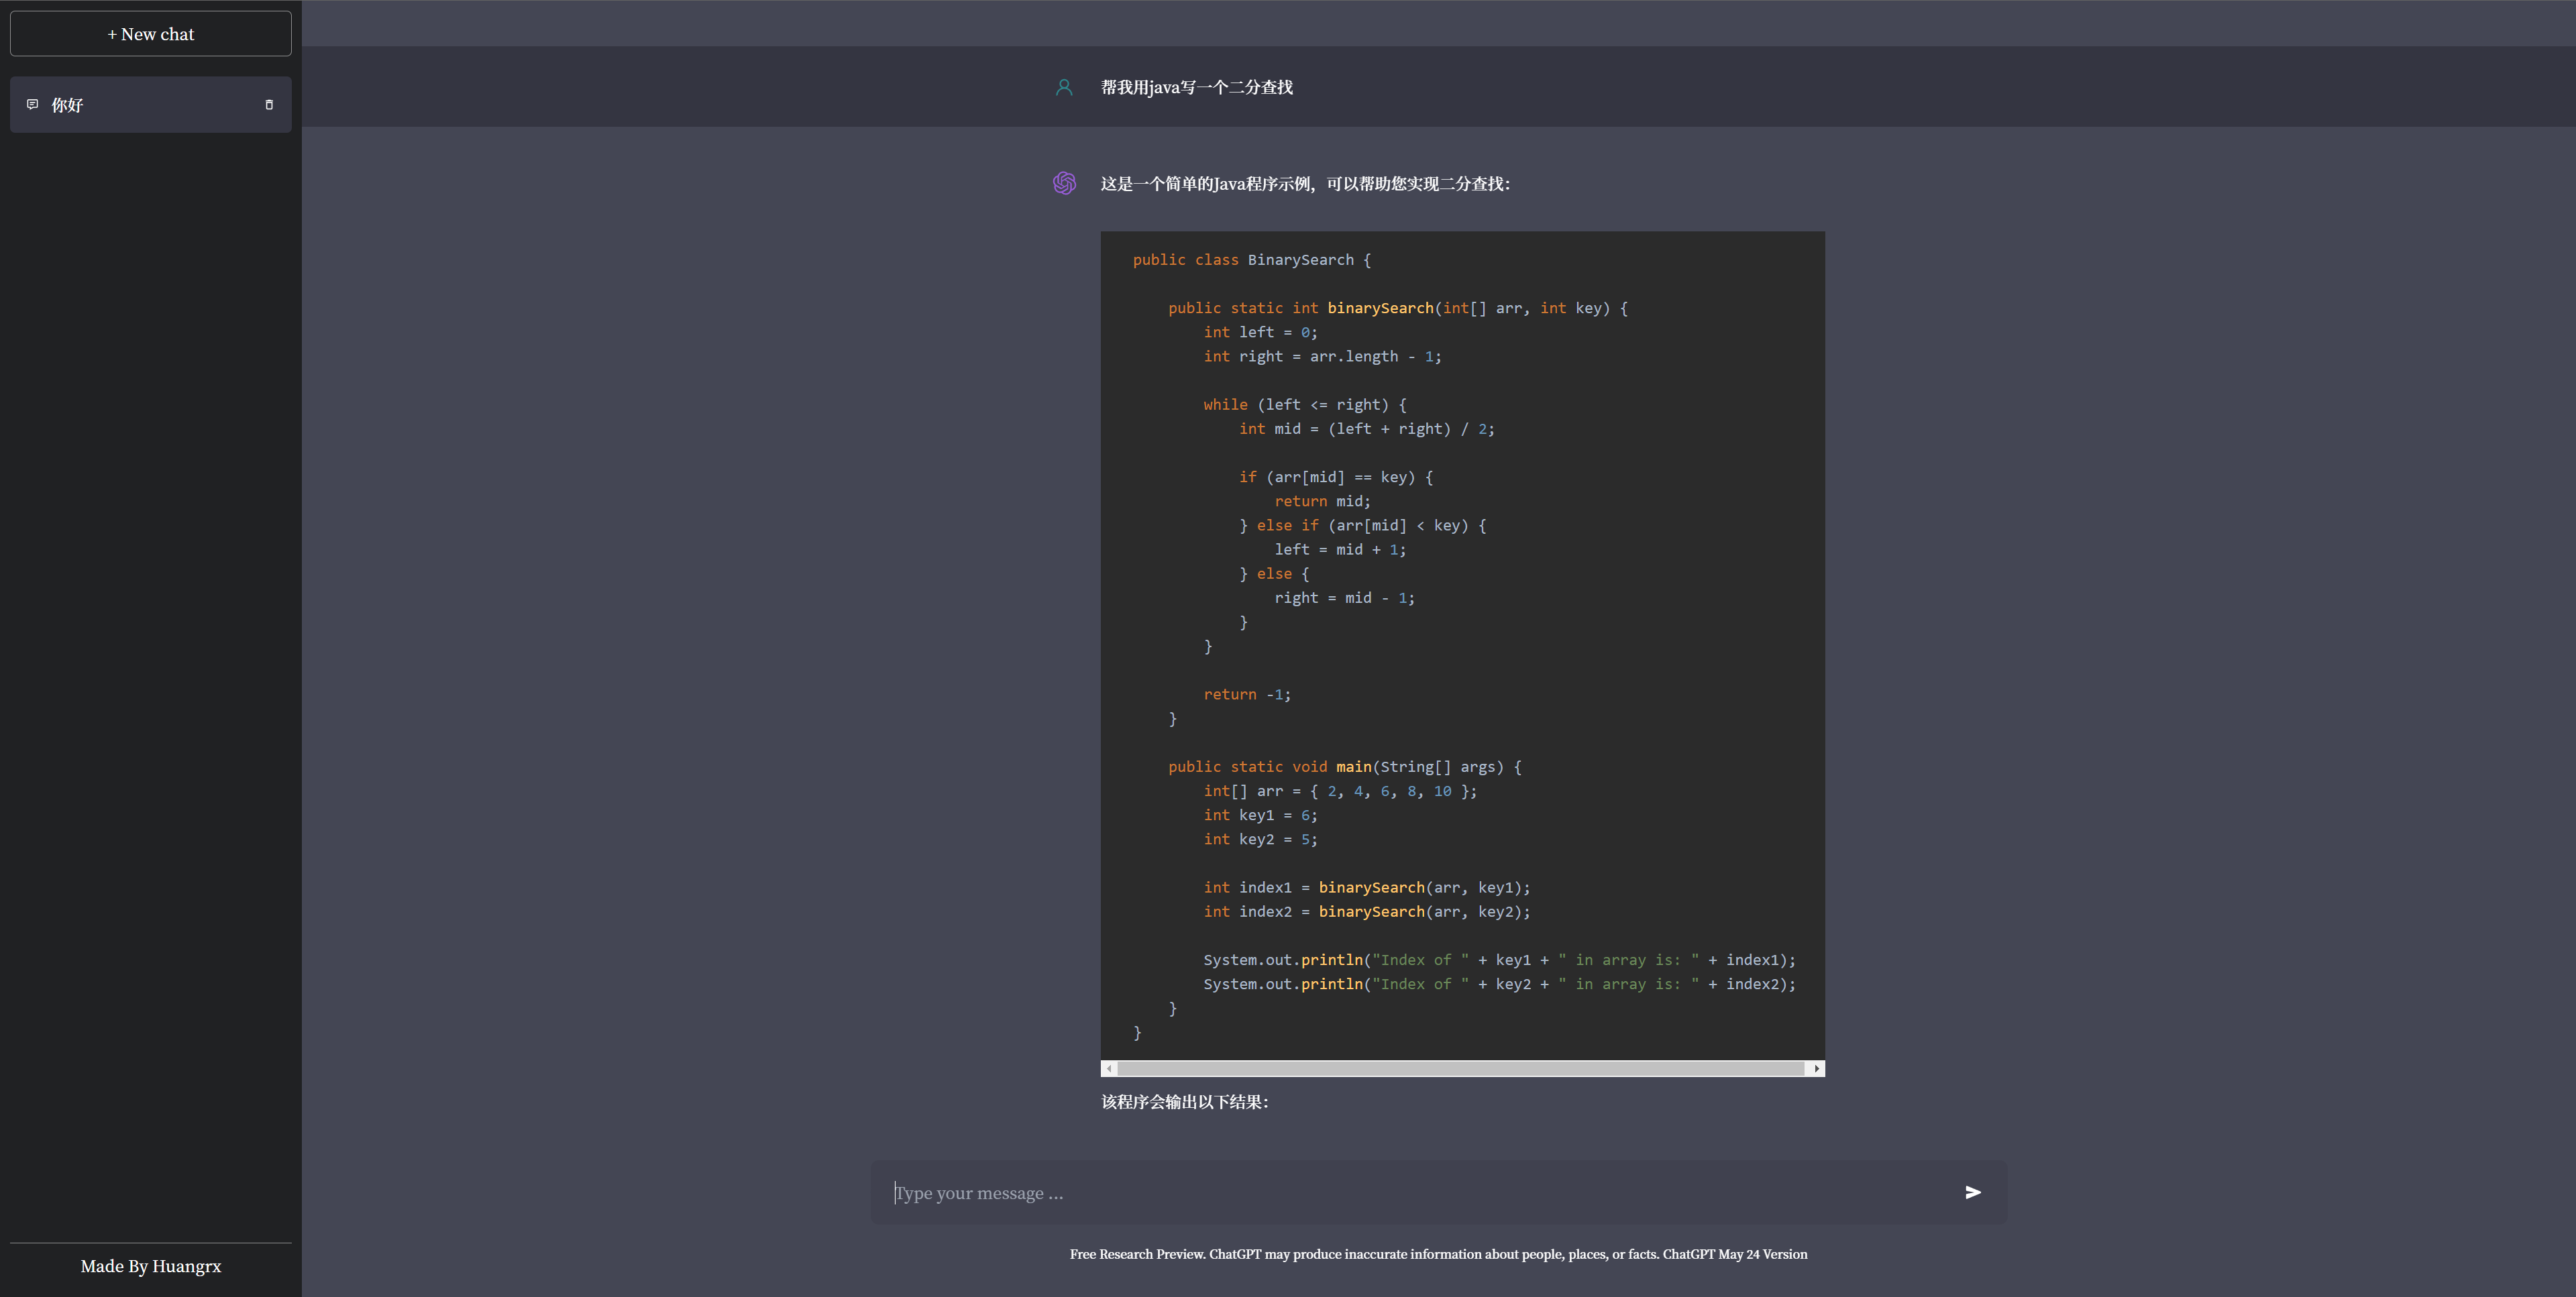Screen dimensions: 2576x1297
Task: Click the code line 'int left = 0;'
Action: [1260, 332]
